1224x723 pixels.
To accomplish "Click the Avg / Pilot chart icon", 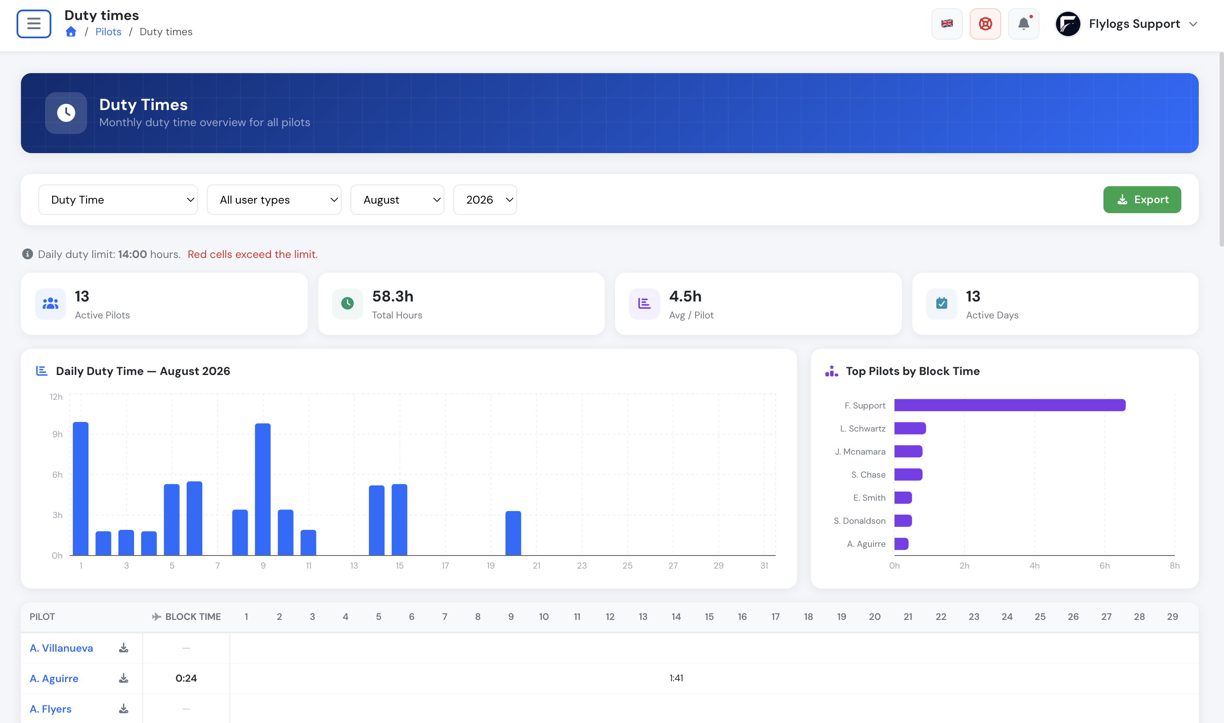I will [644, 304].
